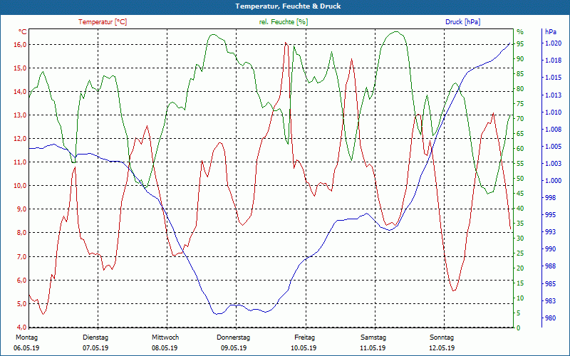
Task: Click the blue '1.008' pressure axis value
Action: [553, 130]
